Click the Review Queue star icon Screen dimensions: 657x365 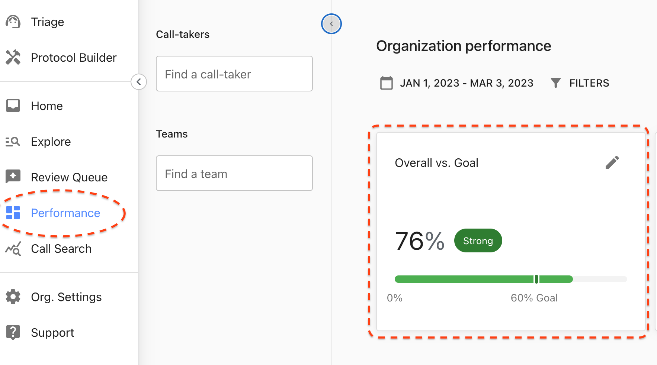pos(13,177)
